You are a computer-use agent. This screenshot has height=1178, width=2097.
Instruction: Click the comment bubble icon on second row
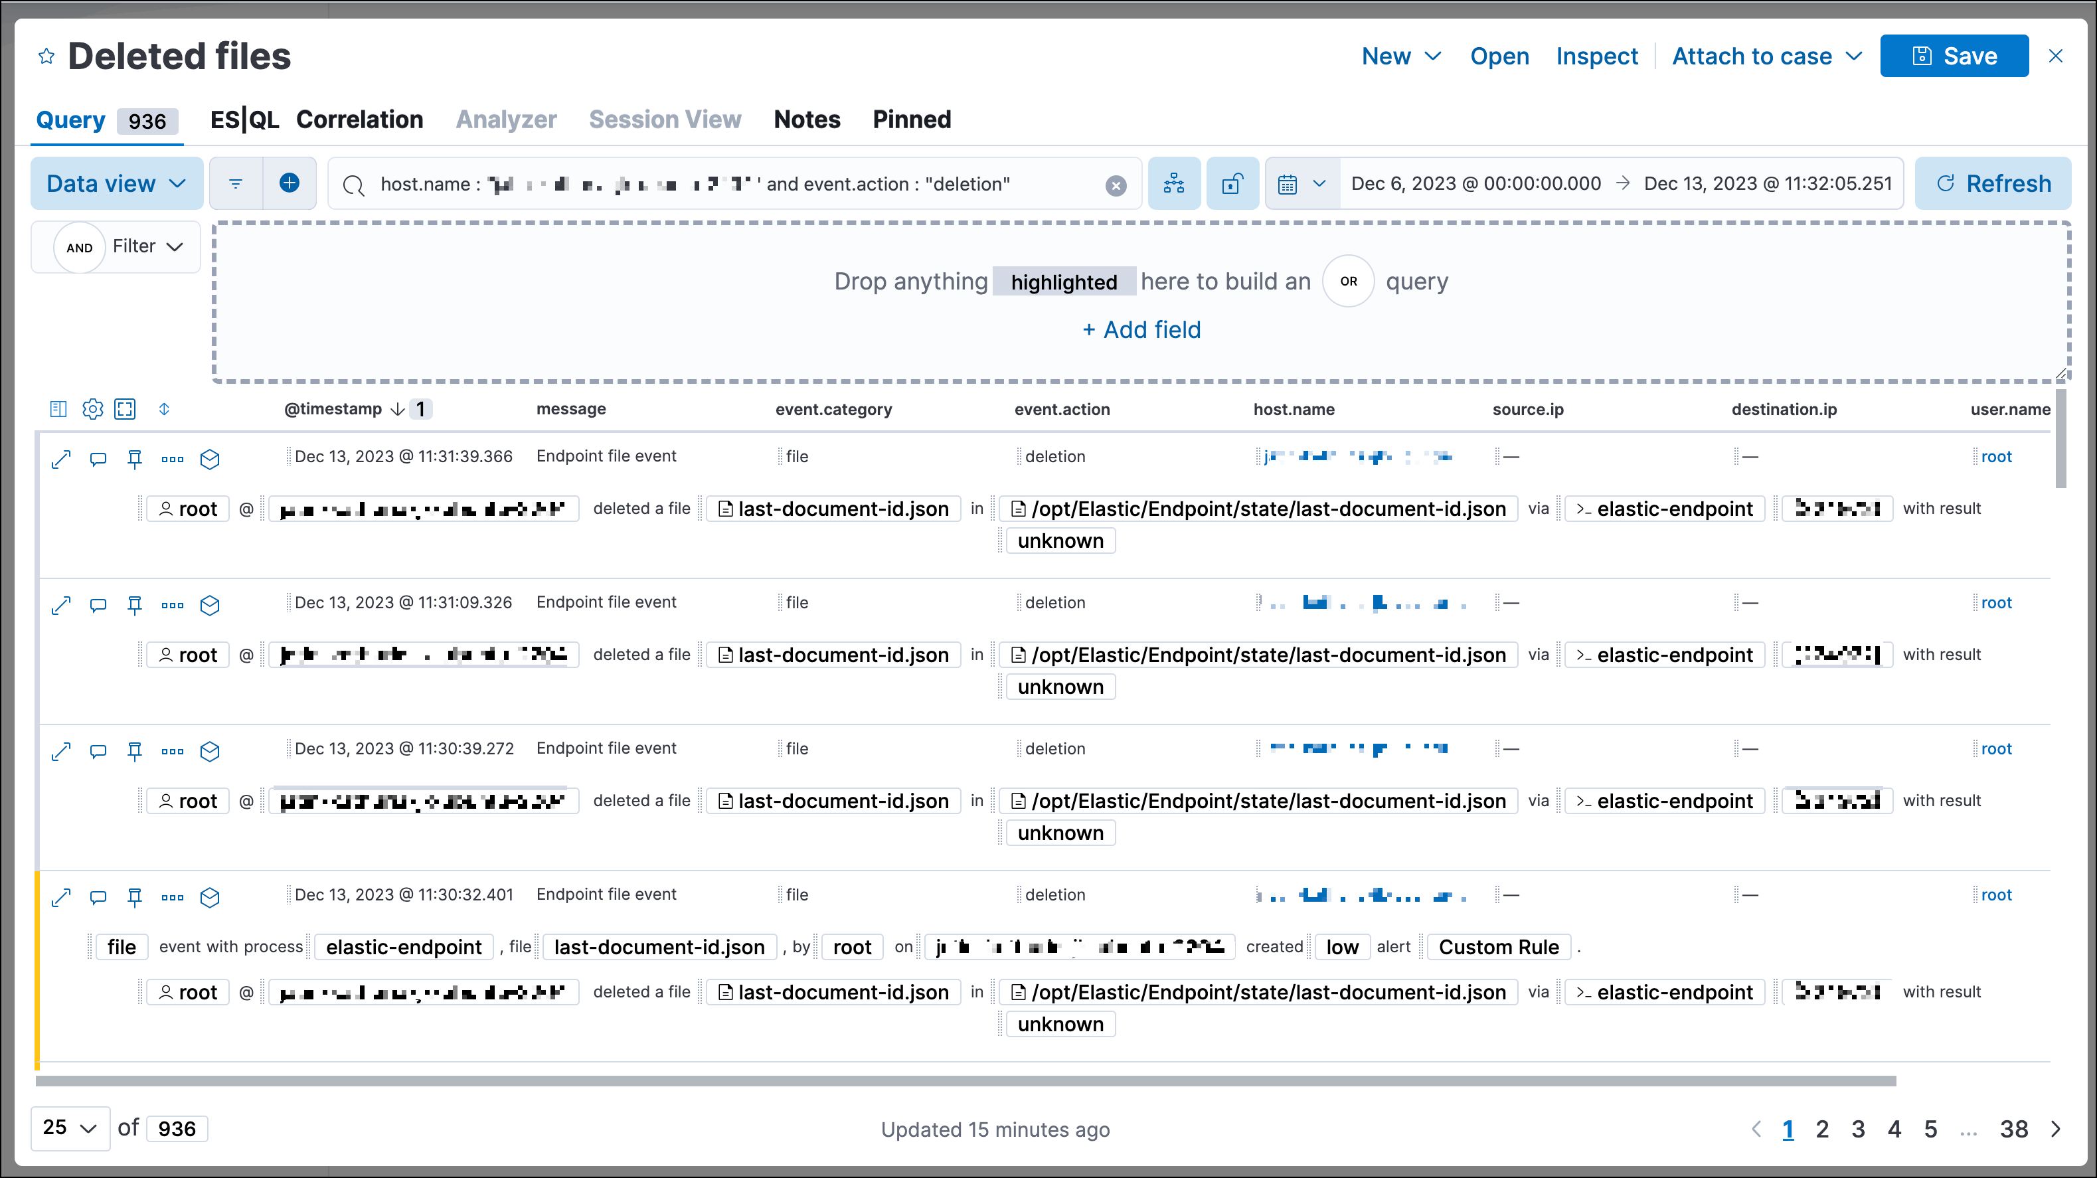pyautogui.click(x=96, y=604)
